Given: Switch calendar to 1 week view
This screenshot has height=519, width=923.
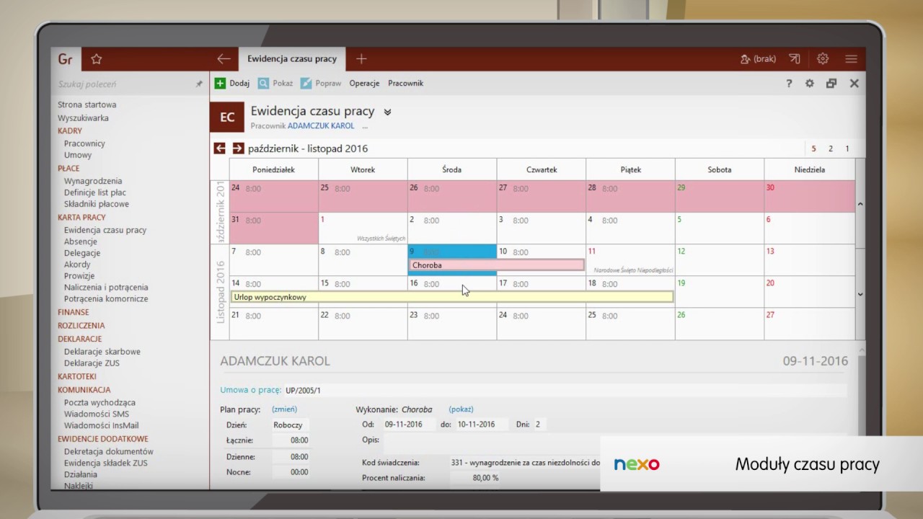Looking at the screenshot, I should [847, 148].
